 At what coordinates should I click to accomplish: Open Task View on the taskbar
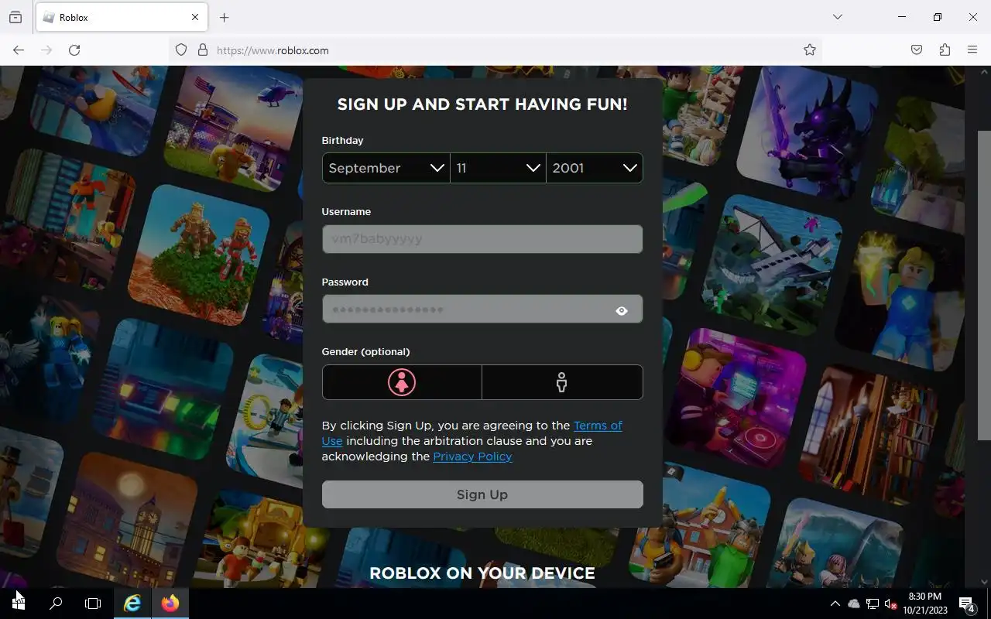point(93,604)
